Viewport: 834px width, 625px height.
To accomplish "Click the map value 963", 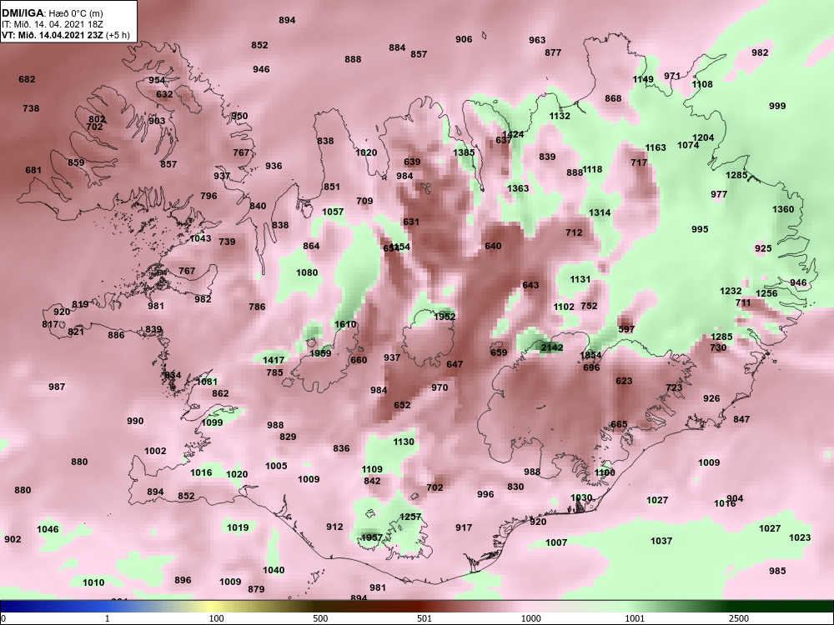I will coord(537,40).
